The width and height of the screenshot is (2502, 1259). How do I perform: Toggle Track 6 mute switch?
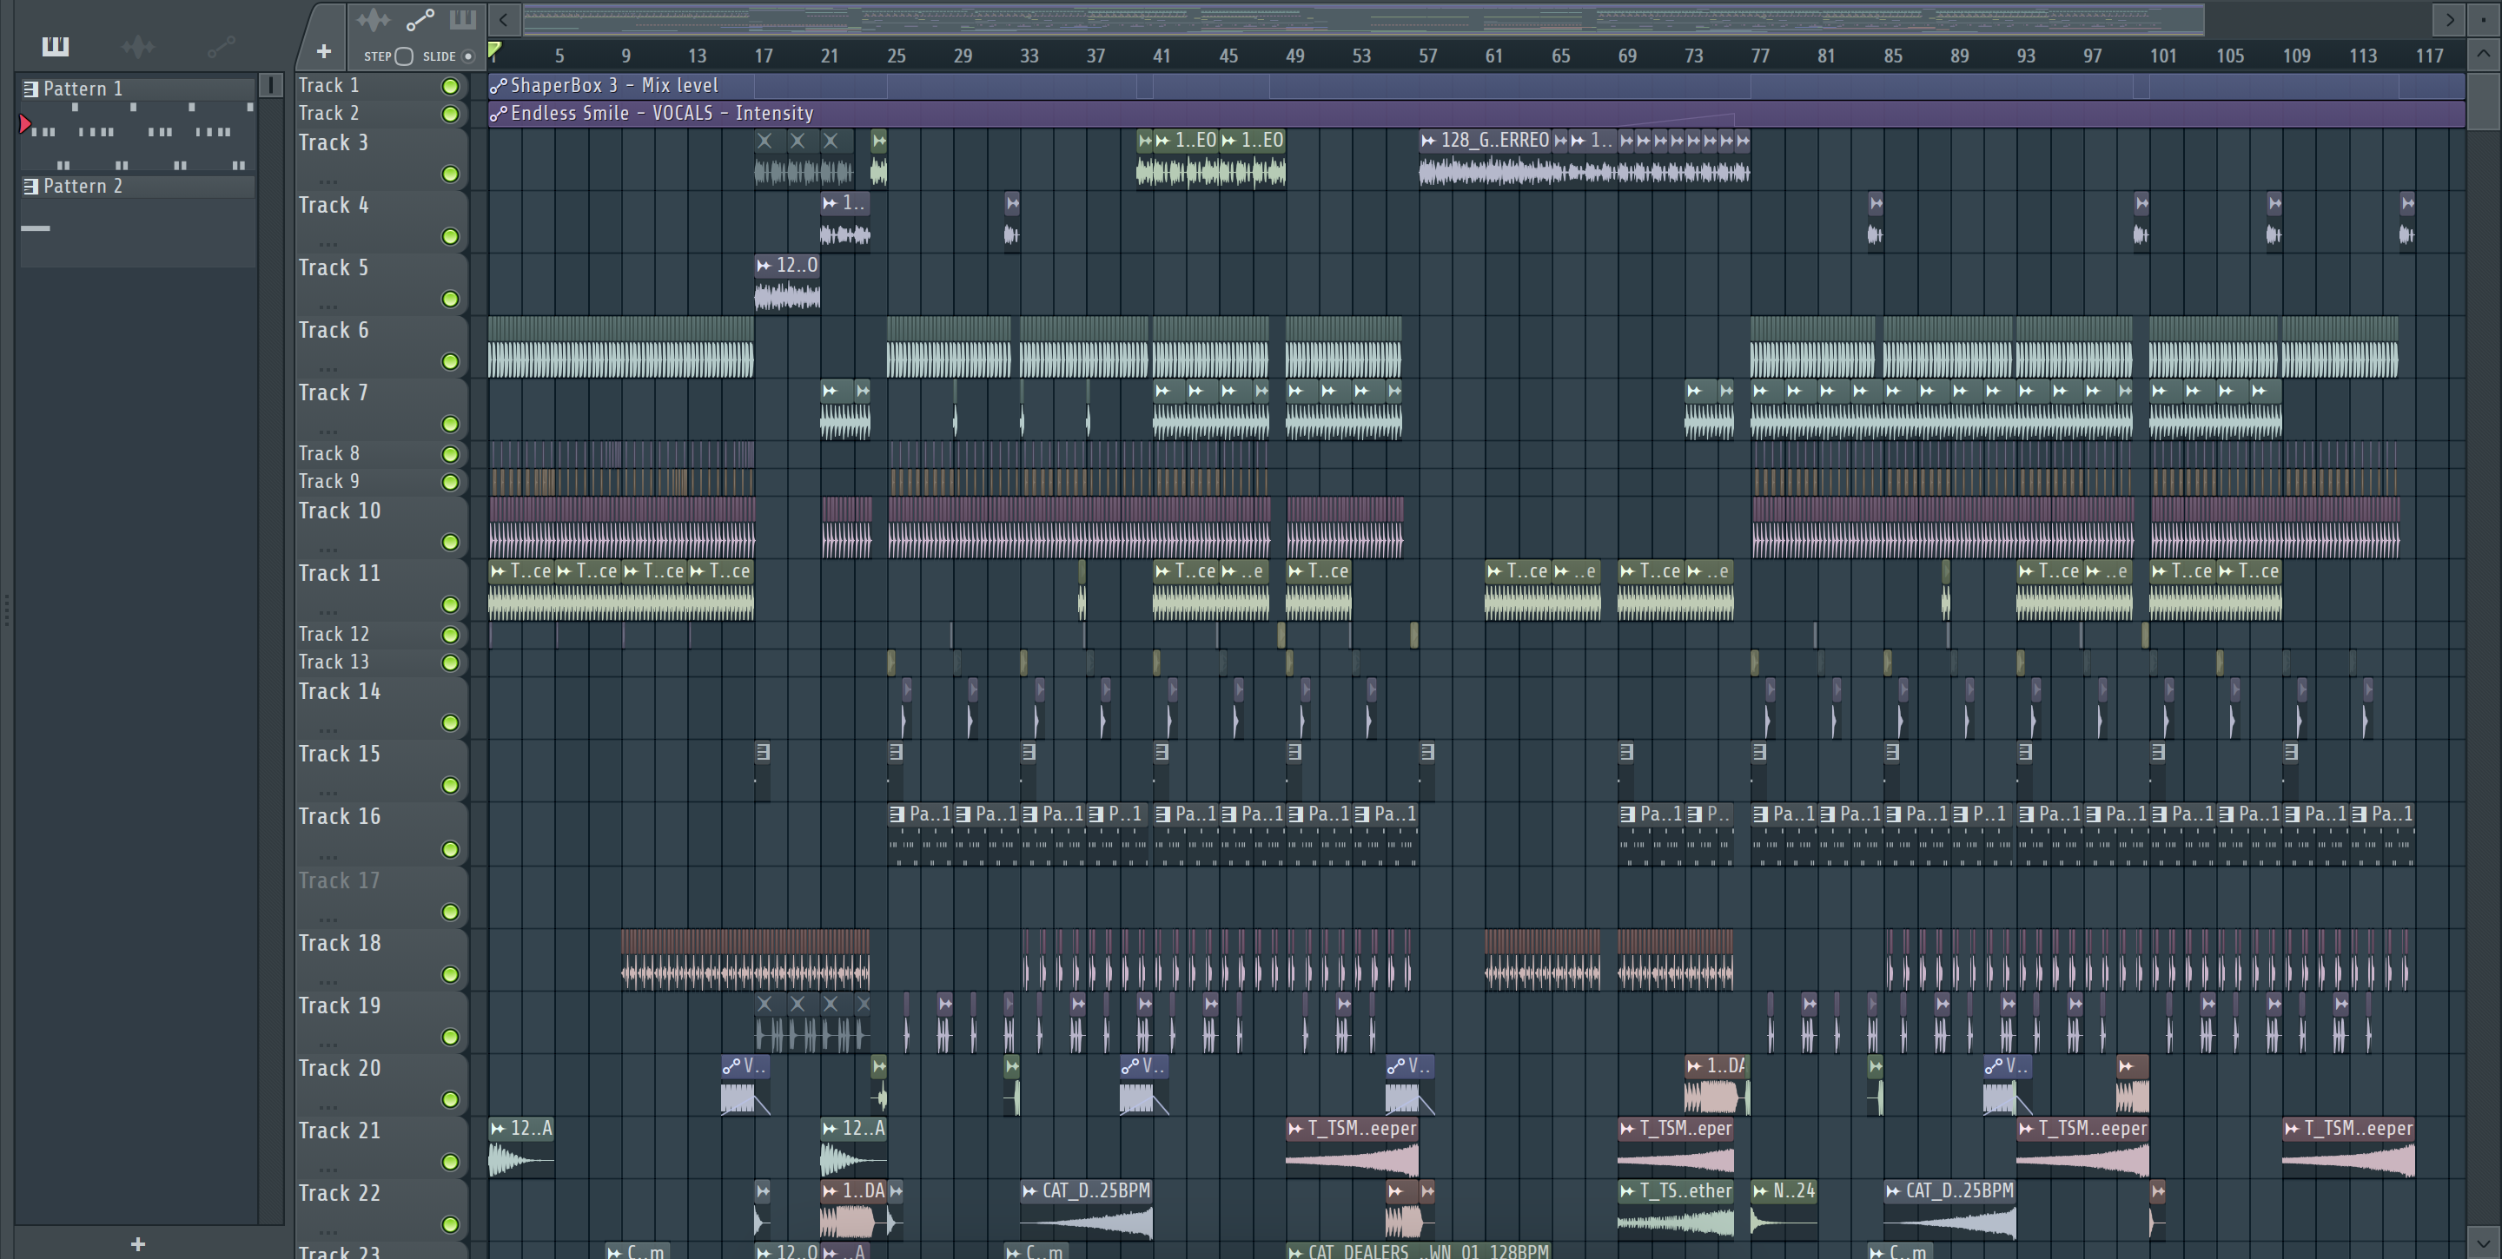point(450,361)
